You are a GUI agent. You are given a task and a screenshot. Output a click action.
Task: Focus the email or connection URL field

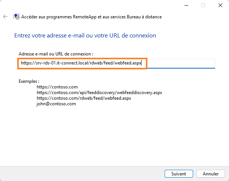[x=180, y=63]
